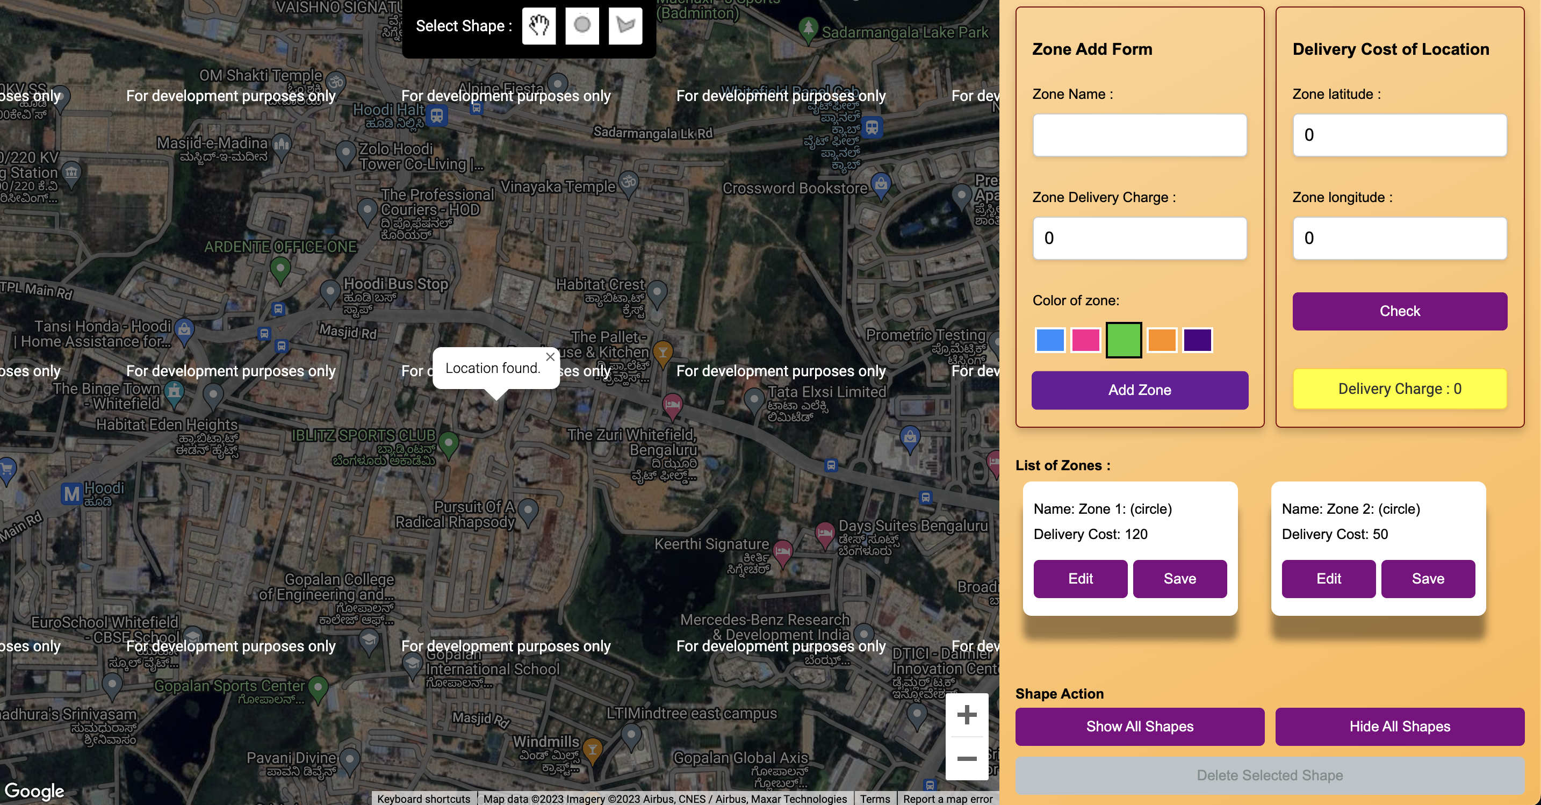This screenshot has width=1541, height=805.
Task: Open the map Terms link
Action: (x=875, y=799)
